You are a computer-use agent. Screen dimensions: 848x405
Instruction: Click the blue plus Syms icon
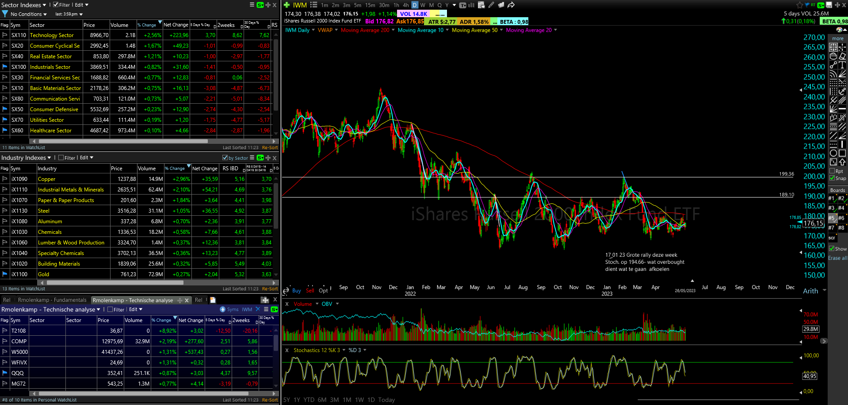pos(223,309)
